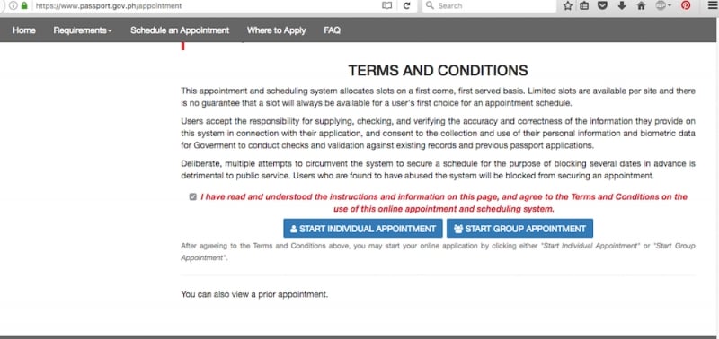Click the Pinterest extension button

(686, 5)
